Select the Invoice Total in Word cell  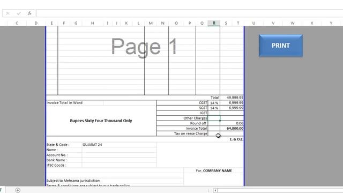pyautogui.click(x=74, y=102)
